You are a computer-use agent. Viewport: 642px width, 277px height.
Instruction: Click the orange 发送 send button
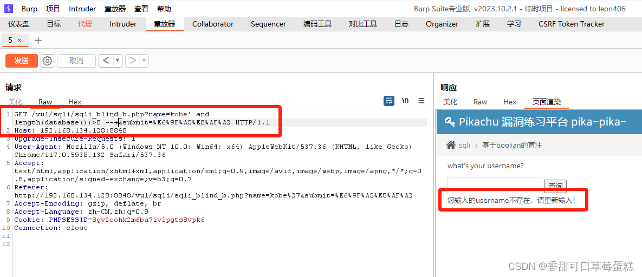(x=21, y=61)
